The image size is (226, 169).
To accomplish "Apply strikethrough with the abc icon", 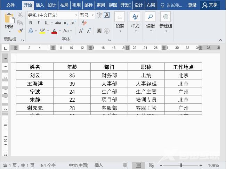I will click(58, 23).
